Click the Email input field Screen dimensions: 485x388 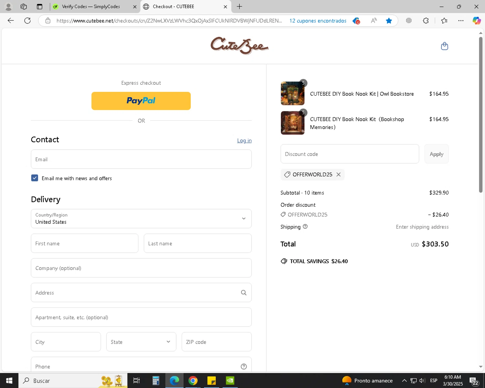[x=141, y=159]
